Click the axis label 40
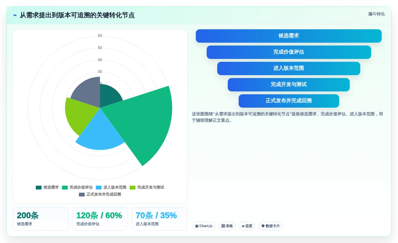 pos(100,60)
